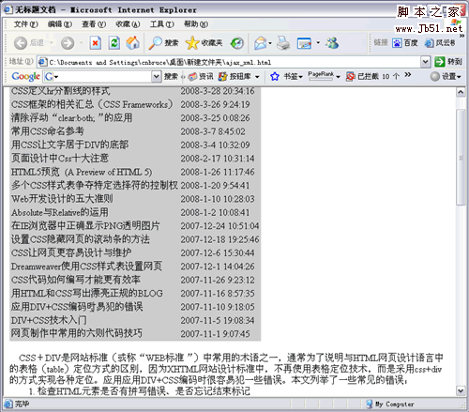Click inside the address bar field
469x412 pixels.
click(233, 62)
